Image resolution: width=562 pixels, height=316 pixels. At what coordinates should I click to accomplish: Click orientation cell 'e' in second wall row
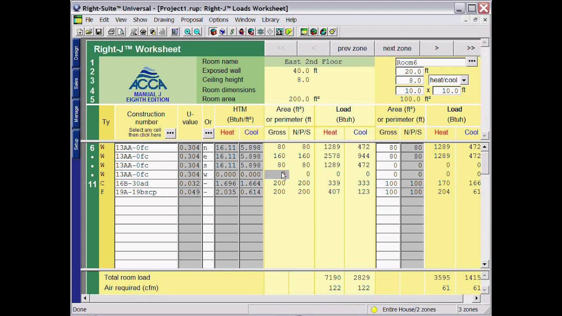[x=208, y=156]
